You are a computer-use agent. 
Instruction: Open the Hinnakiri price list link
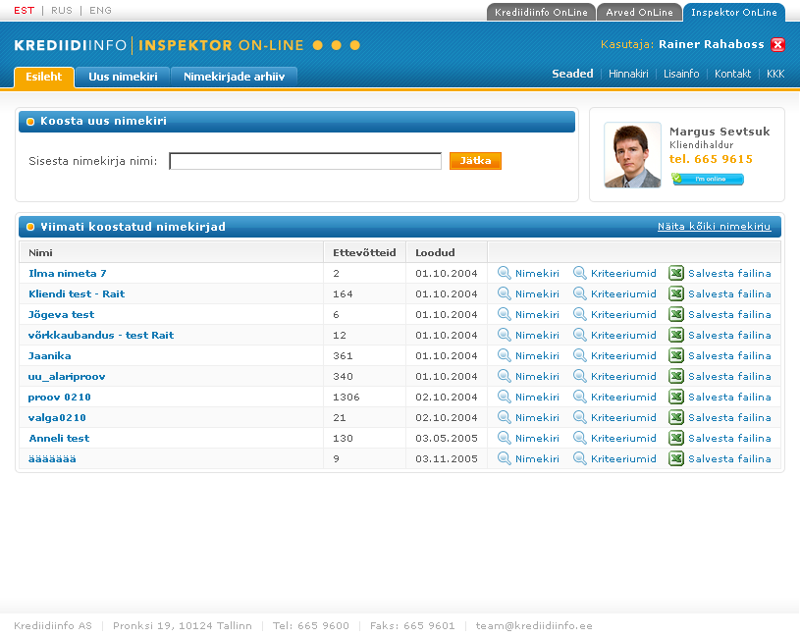pyautogui.click(x=628, y=74)
